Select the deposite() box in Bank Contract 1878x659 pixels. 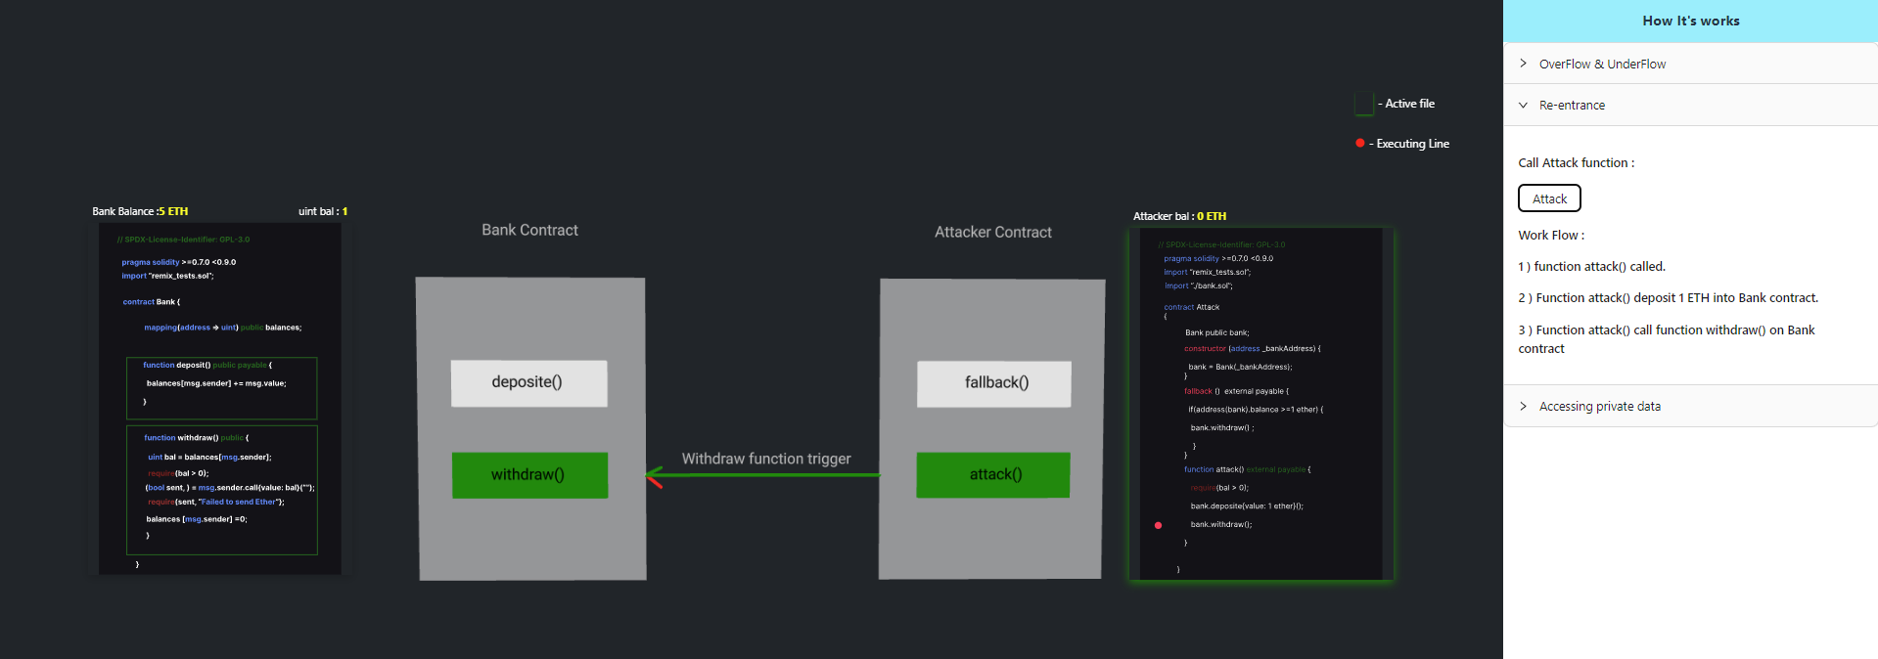tap(528, 383)
